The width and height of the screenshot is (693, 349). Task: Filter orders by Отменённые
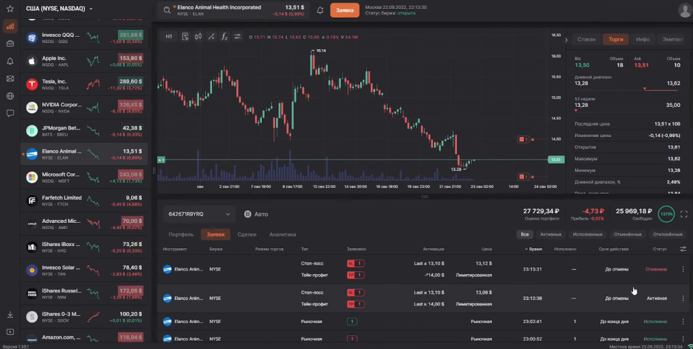tap(628, 234)
